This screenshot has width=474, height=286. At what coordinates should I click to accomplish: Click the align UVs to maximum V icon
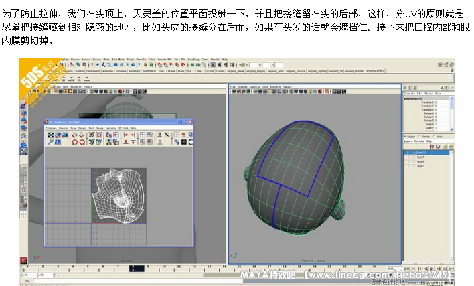pos(133,142)
